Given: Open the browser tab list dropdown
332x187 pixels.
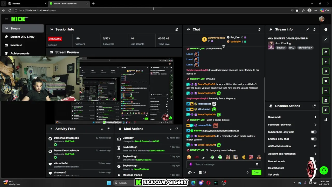Looking at the screenshot, I should point(3,4).
